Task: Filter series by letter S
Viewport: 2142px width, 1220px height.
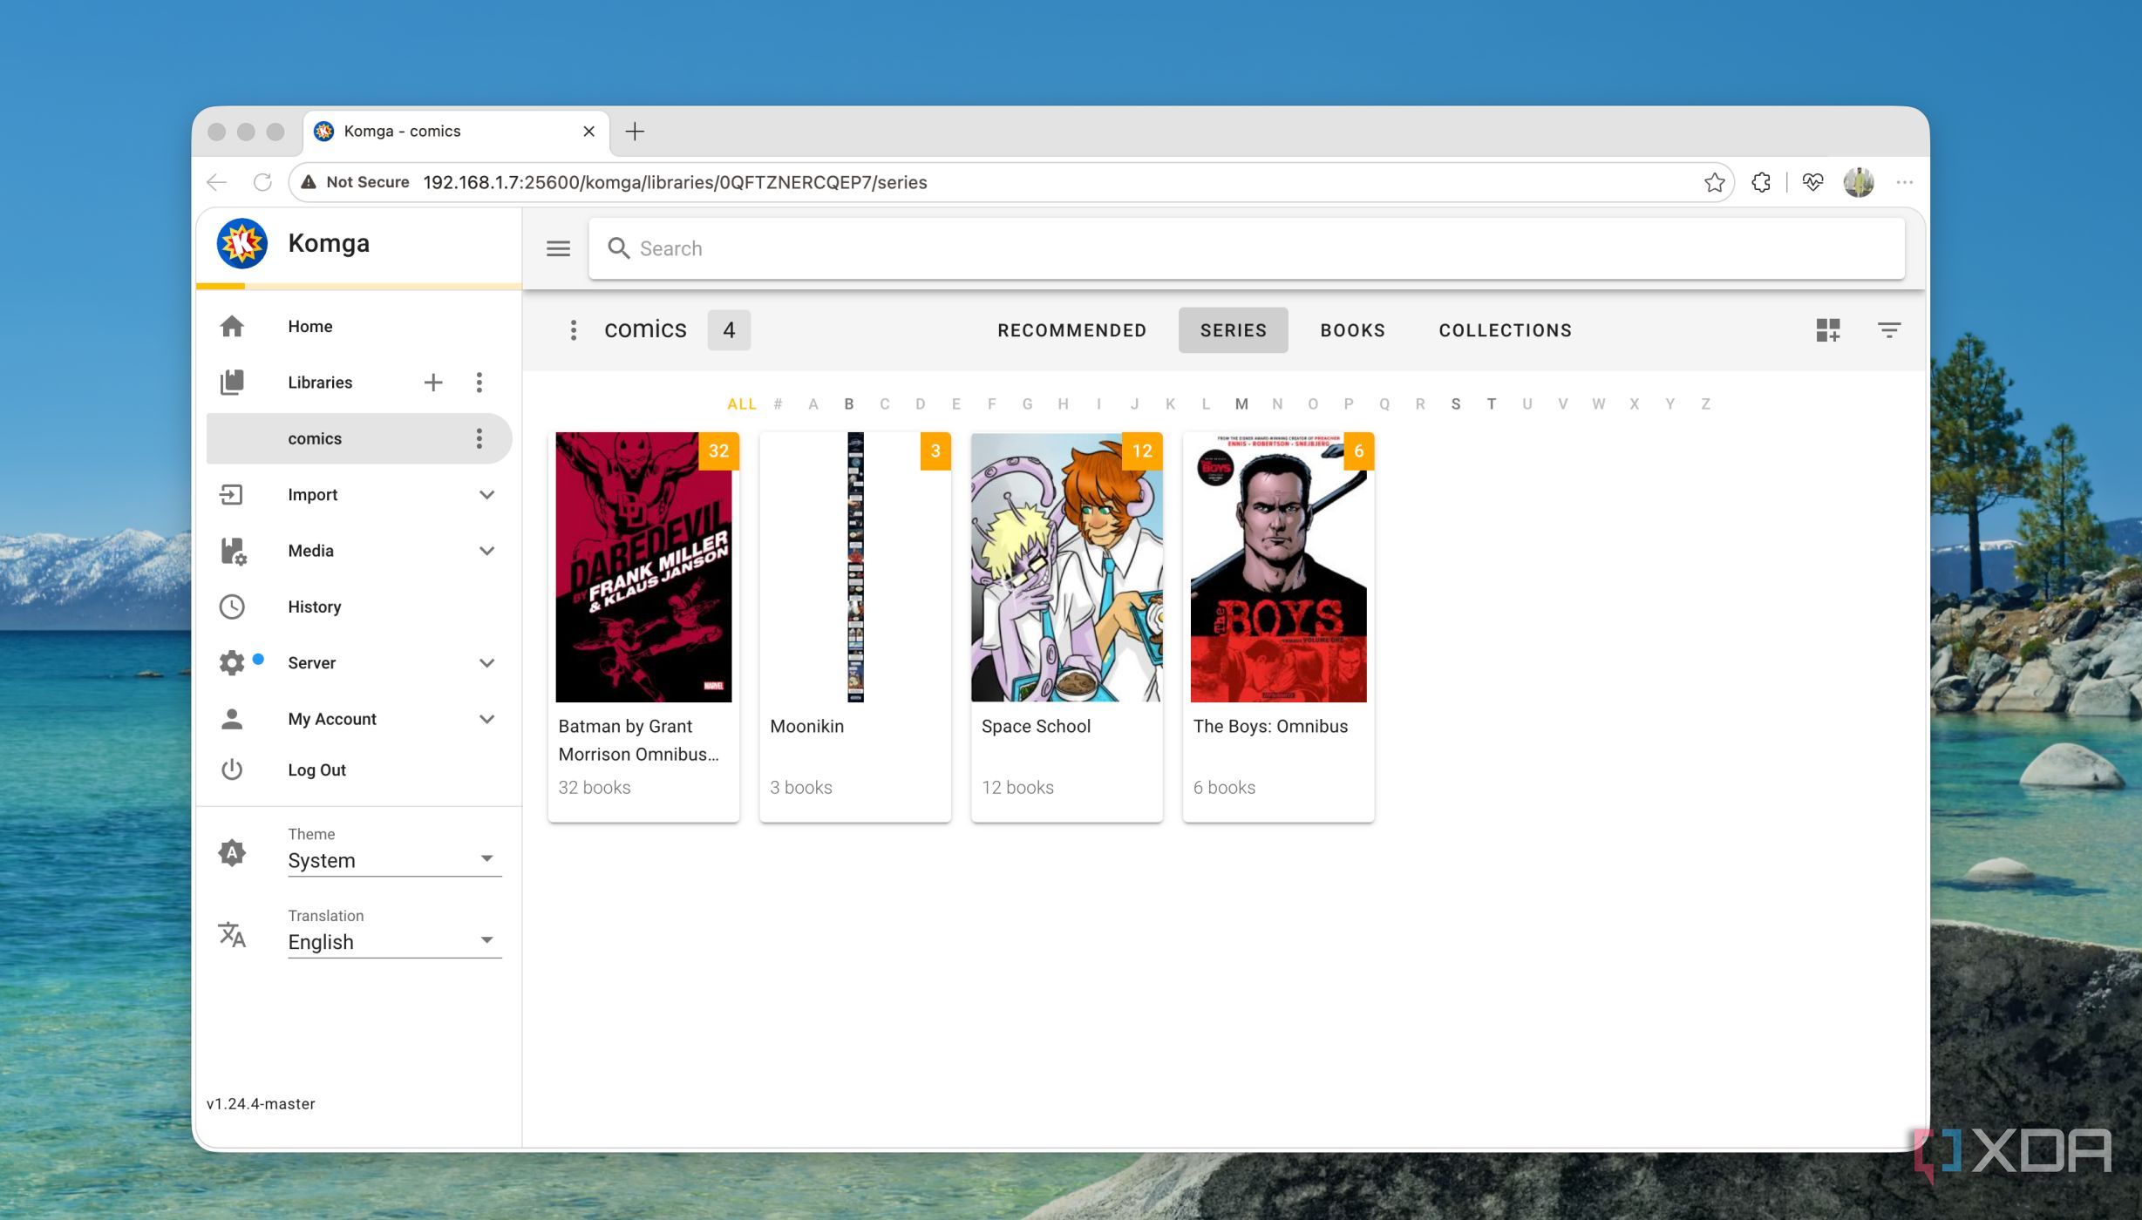Action: (x=1455, y=403)
